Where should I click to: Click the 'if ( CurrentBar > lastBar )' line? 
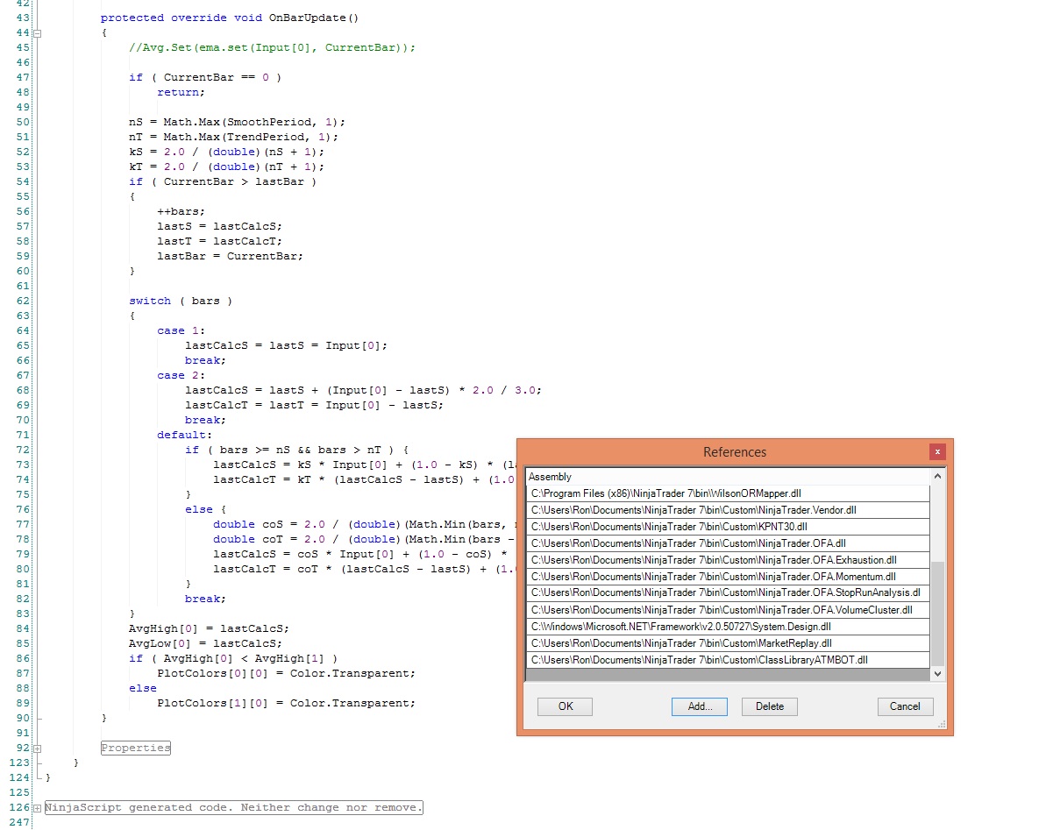(223, 181)
